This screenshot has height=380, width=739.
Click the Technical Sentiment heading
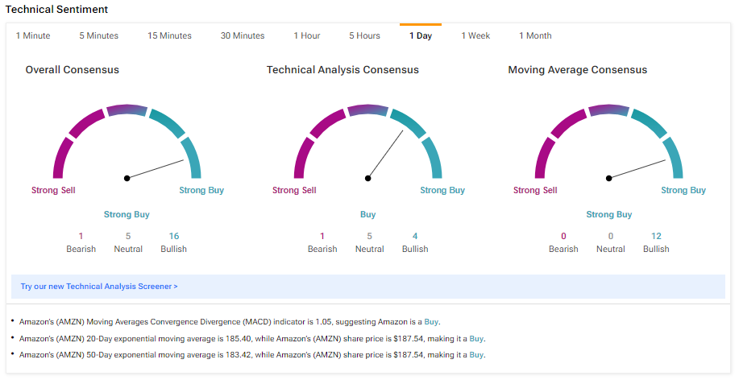click(x=57, y=9)
